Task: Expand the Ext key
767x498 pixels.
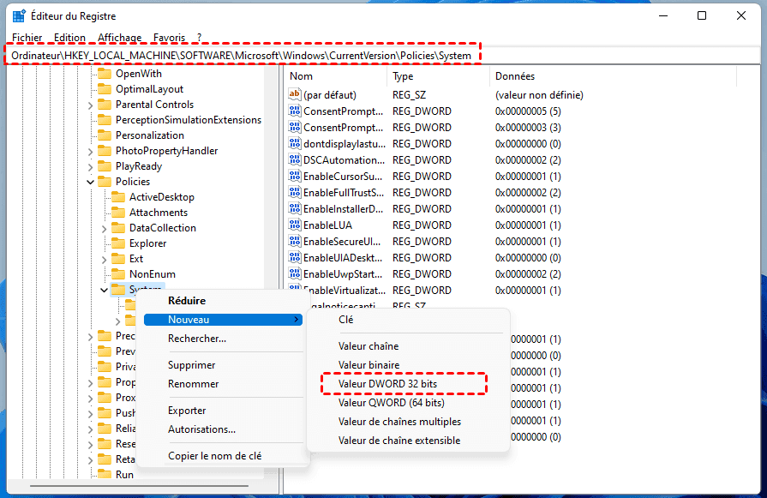Action: pyautogui.click(x=105, y=259)
